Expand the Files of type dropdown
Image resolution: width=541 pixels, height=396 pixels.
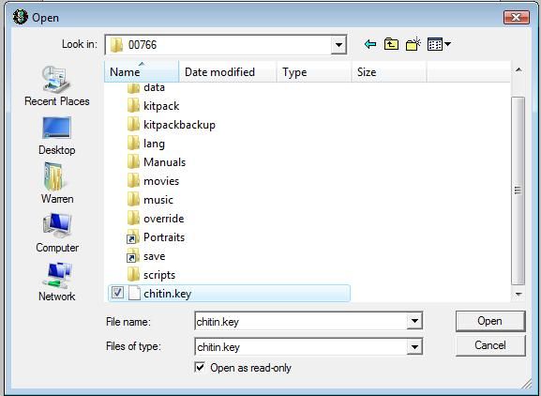(414, 346)
